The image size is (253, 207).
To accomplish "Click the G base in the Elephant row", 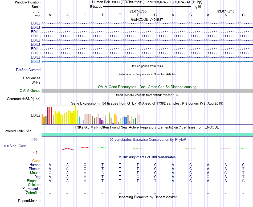I will [243, 181].
